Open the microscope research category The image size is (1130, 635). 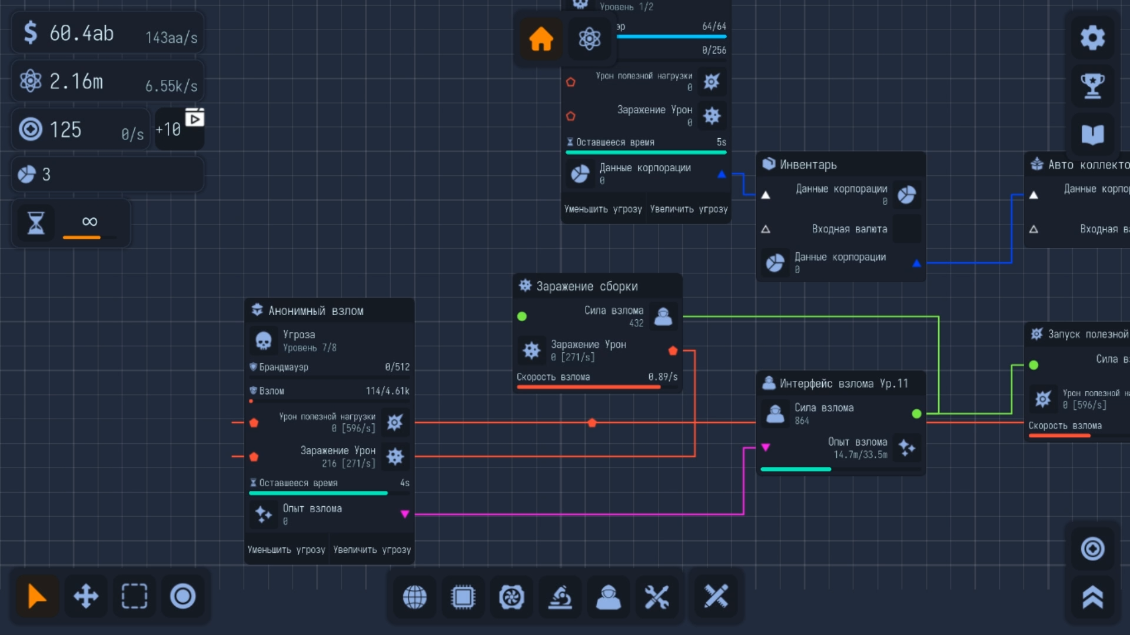(x=560, y=597)
